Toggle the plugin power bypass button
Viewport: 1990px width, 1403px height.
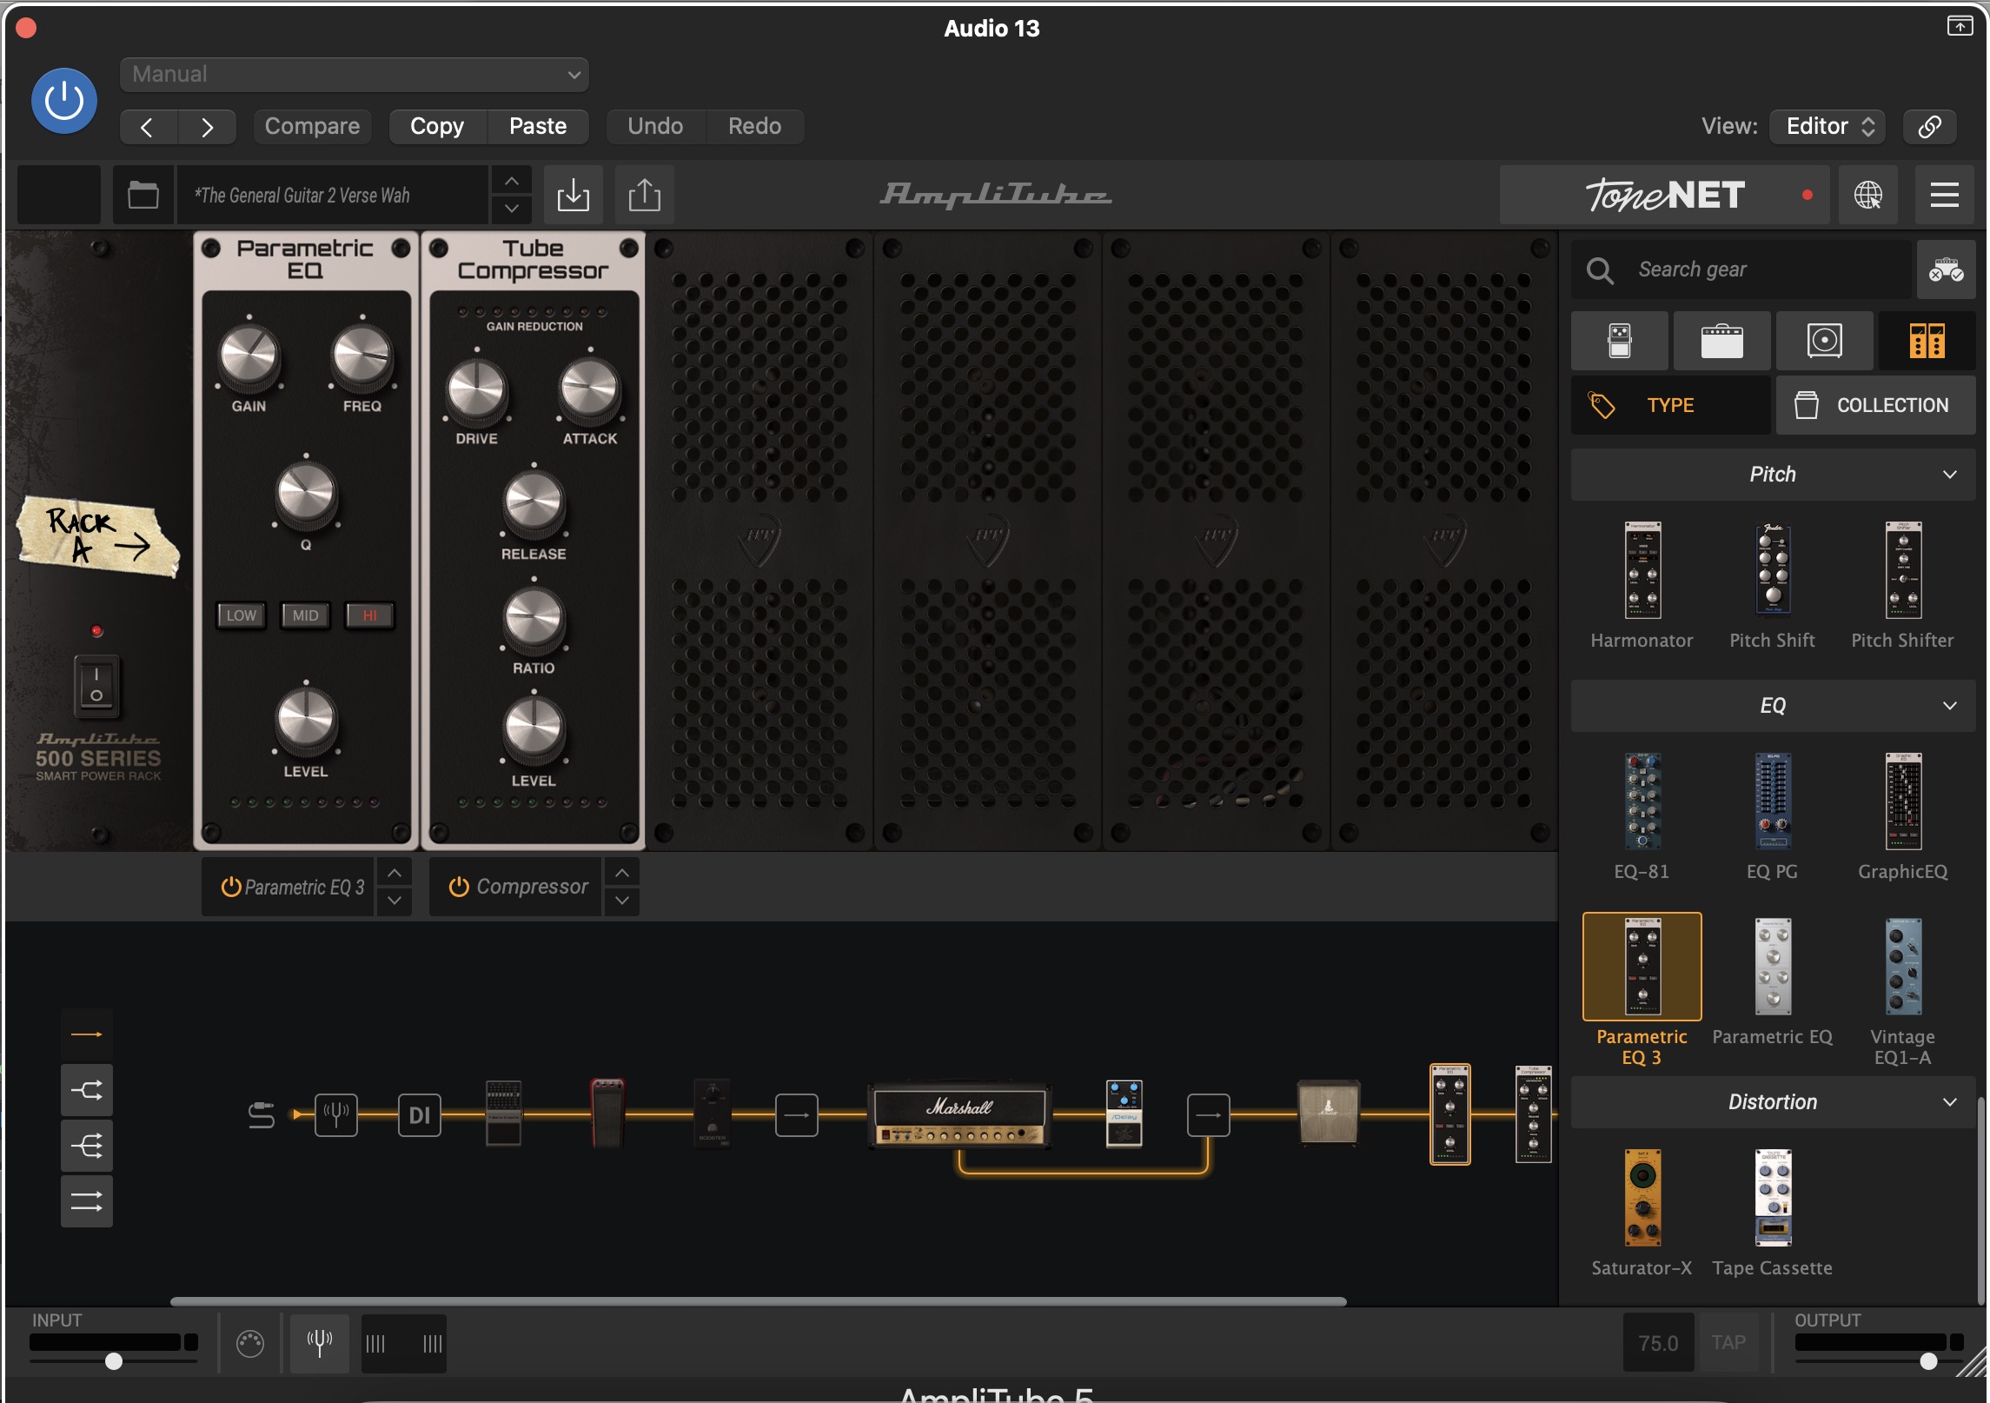click(63, 101)
